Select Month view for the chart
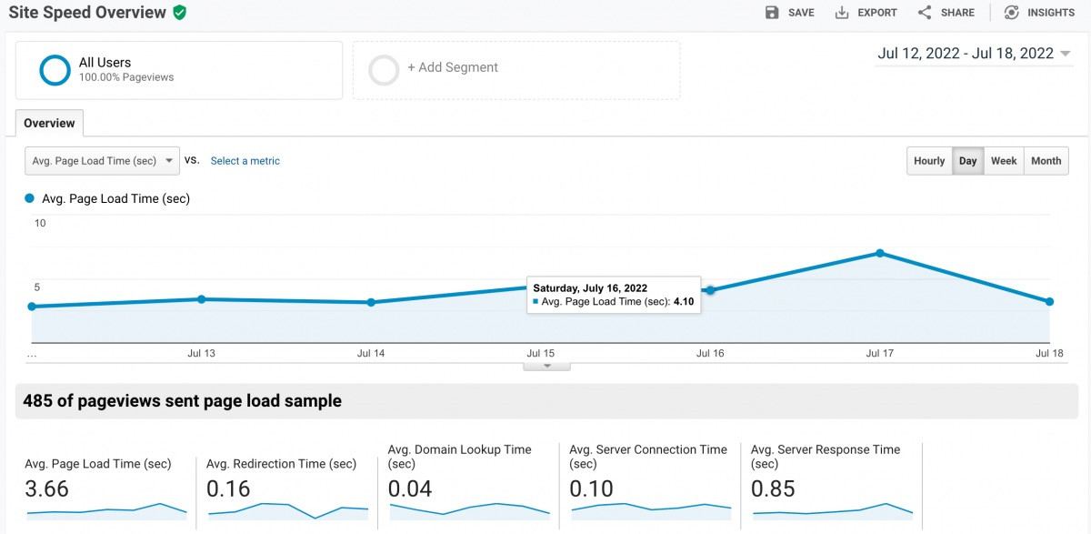This screenshot has height=534, width=1091. coord(1046,160)
